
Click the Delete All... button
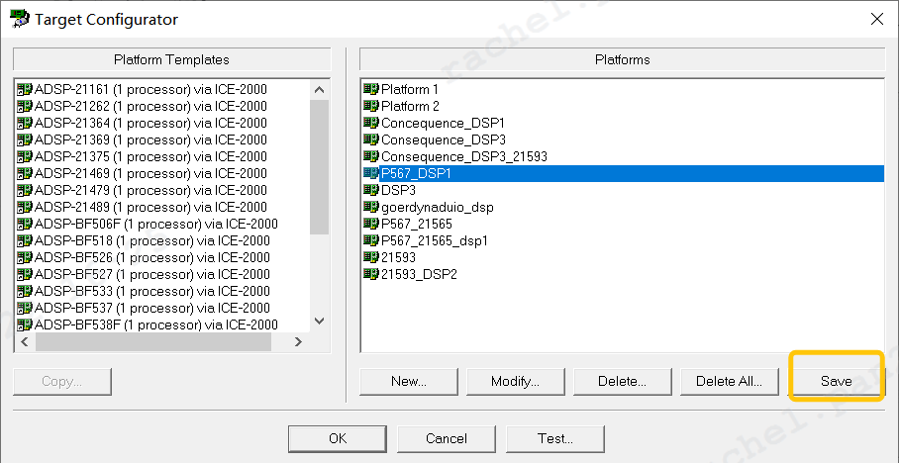(x=730, y=381)
